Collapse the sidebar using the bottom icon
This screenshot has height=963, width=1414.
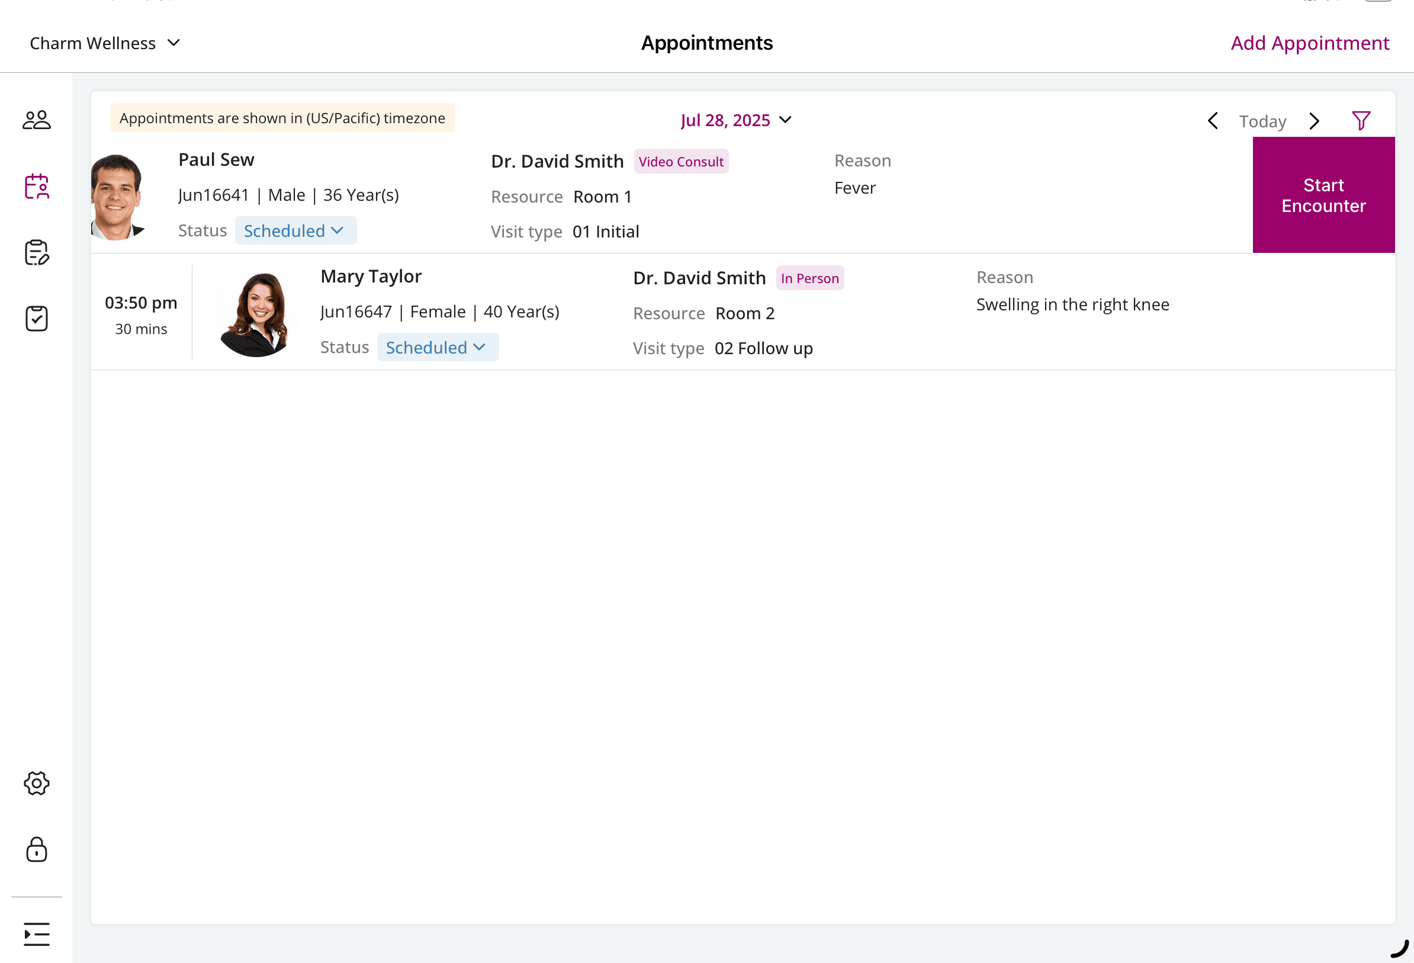tap(36, 934)
